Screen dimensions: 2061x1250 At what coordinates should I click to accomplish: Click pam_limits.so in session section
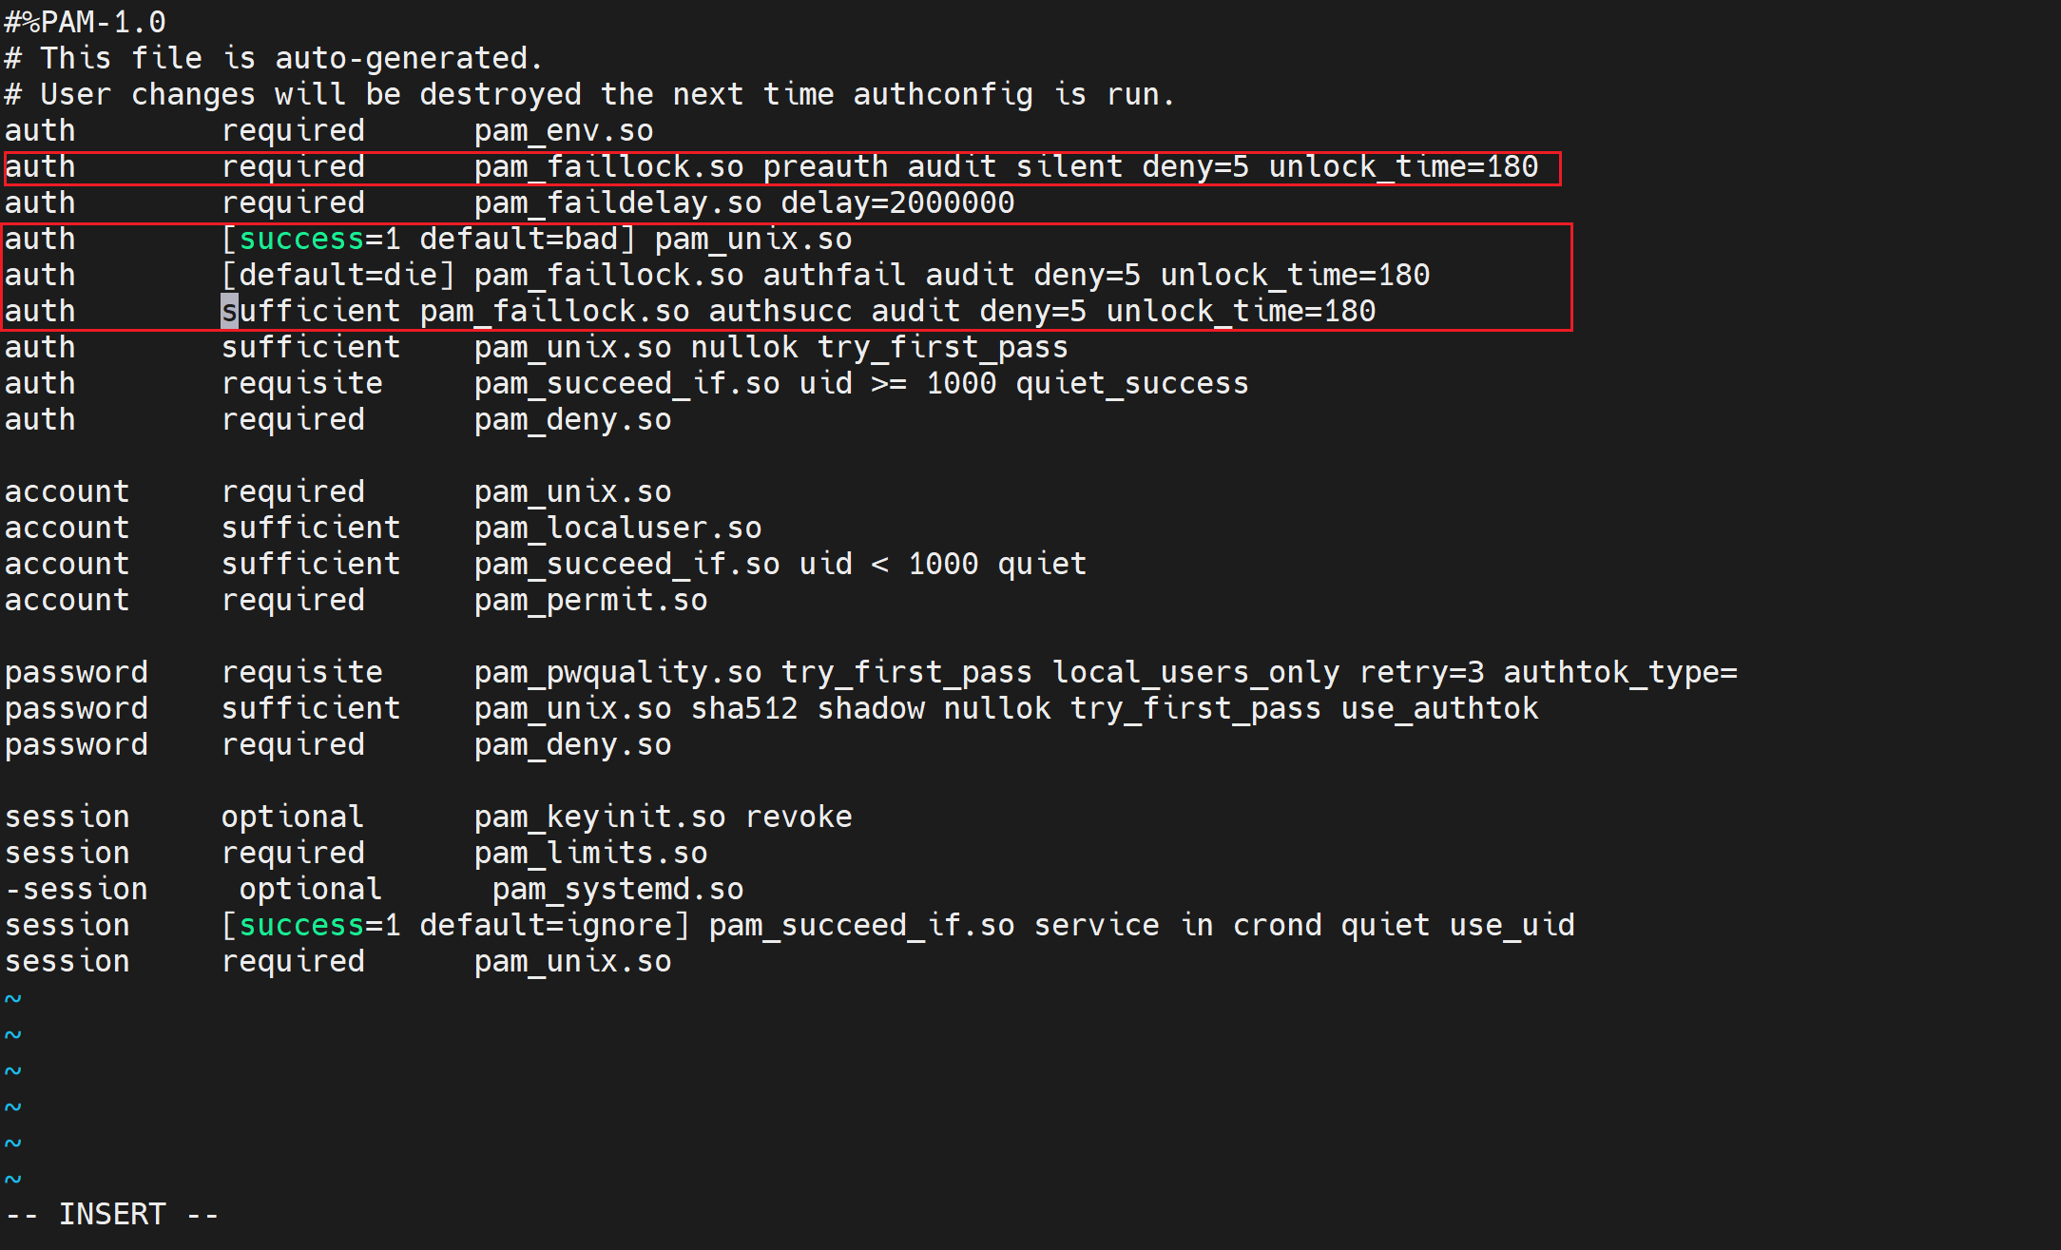[x=590, y=854]
